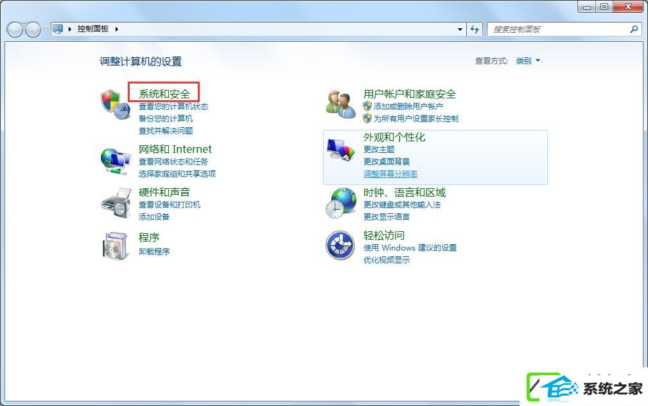This screenshot has width=648, height=406.
Task: Click the 更改主题 link
Action: pyautogui.click(x=379, y=149)
